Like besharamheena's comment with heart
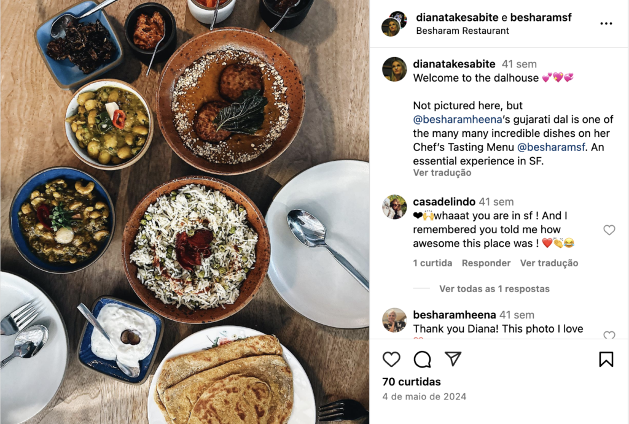Screen dimensions: 629x424 [609, 335]
